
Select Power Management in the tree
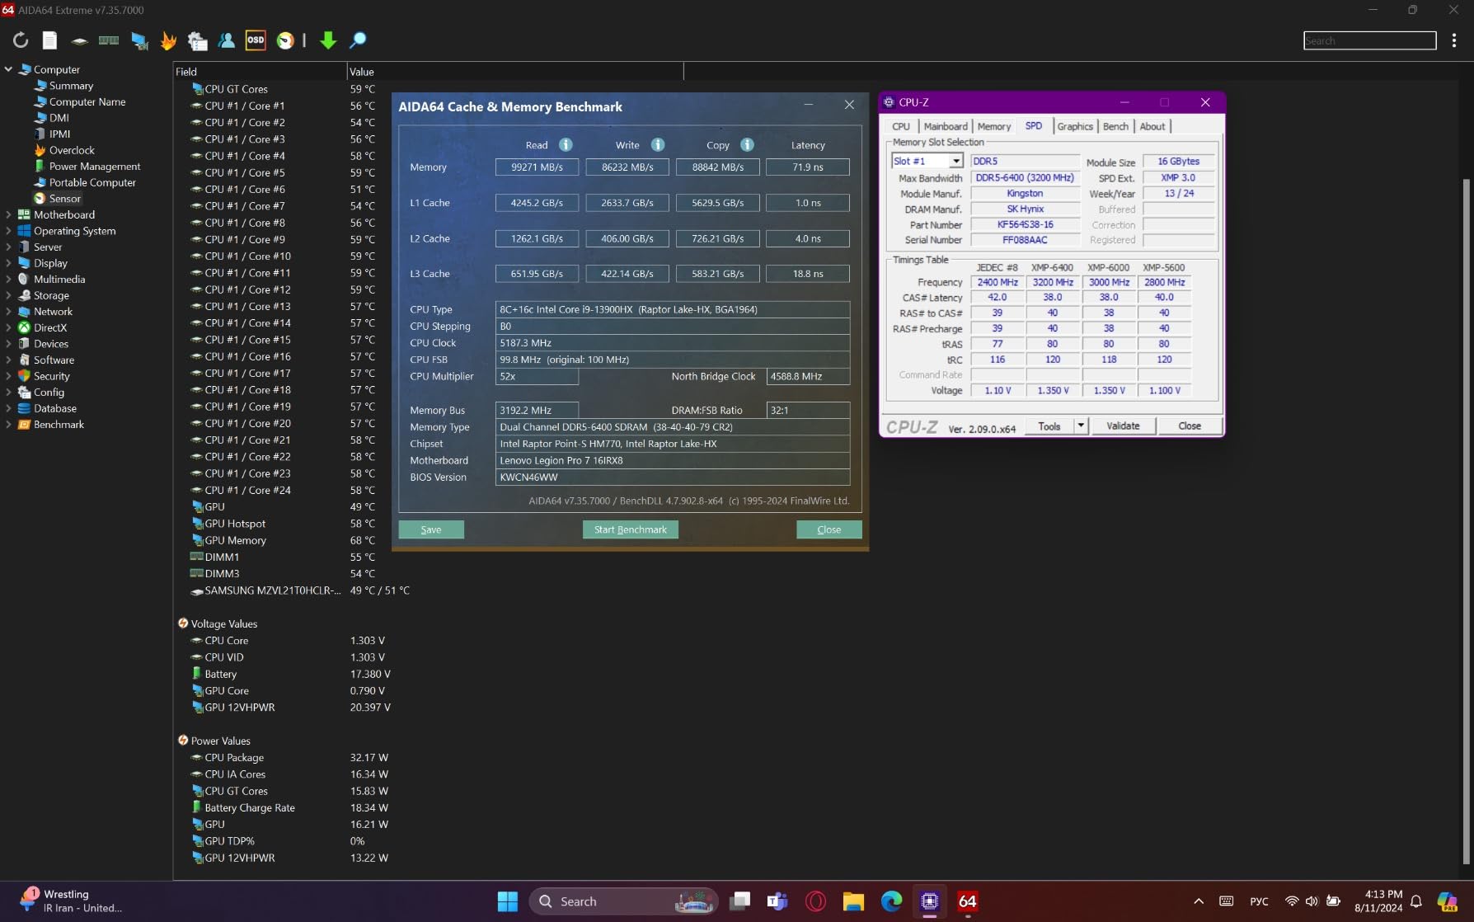(x=95, y=167)
